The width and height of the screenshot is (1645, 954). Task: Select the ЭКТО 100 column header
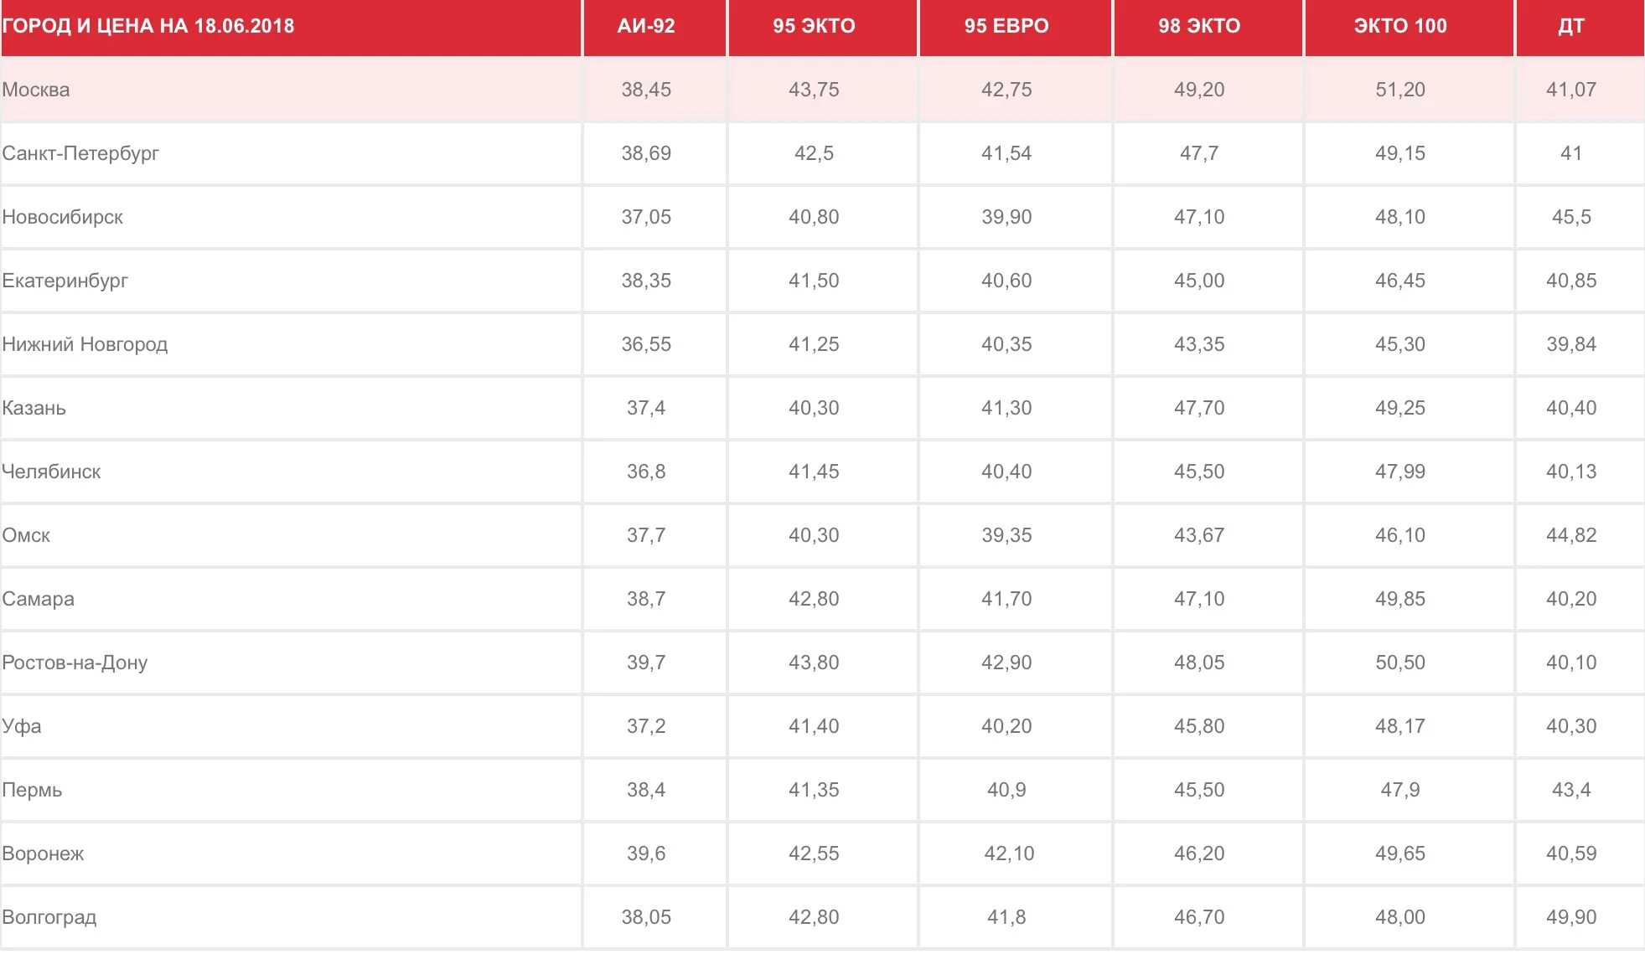coord(1400,26)
